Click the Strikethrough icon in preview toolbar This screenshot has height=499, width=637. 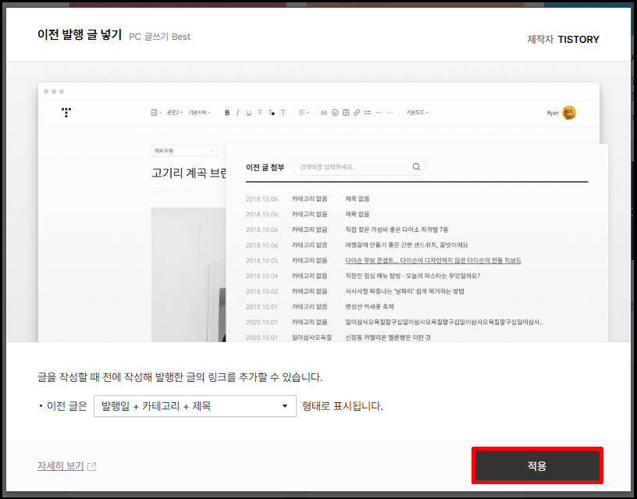pyautogui.click(x=260, y=112)
